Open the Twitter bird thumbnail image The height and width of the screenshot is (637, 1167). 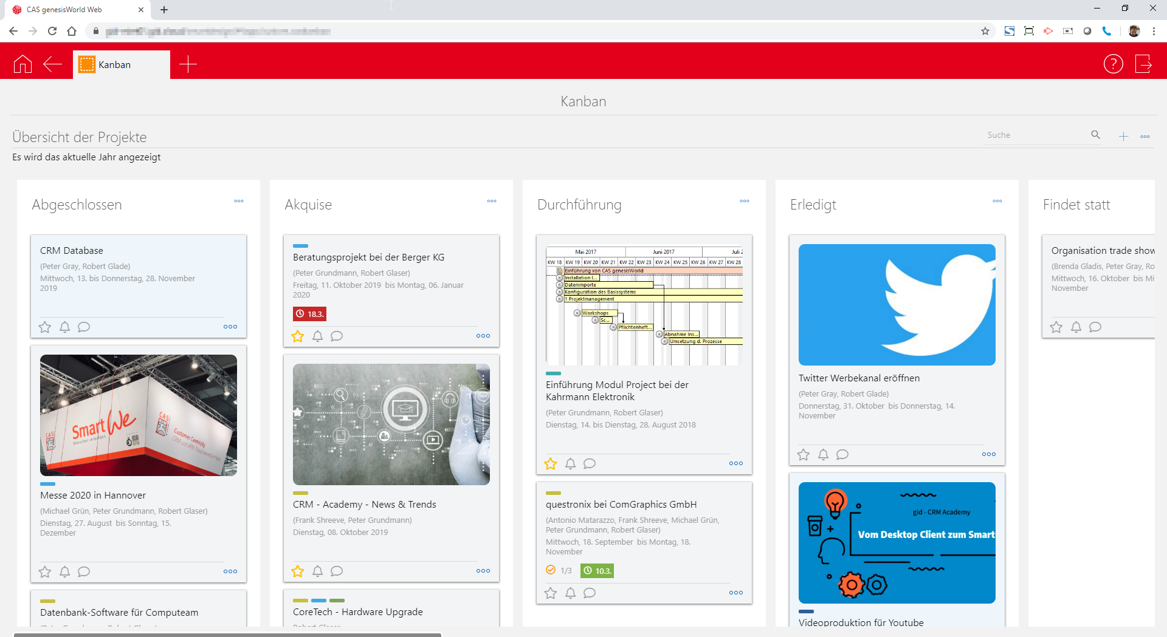[x=897, y=305]
